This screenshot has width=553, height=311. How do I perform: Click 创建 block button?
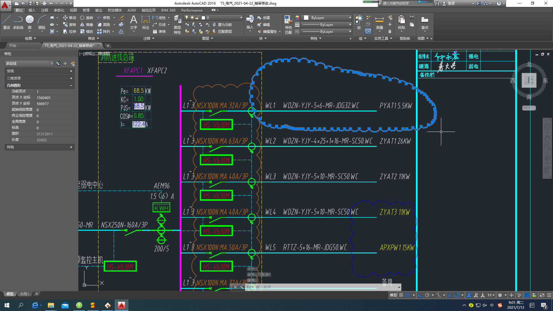[x=264, y=18]
